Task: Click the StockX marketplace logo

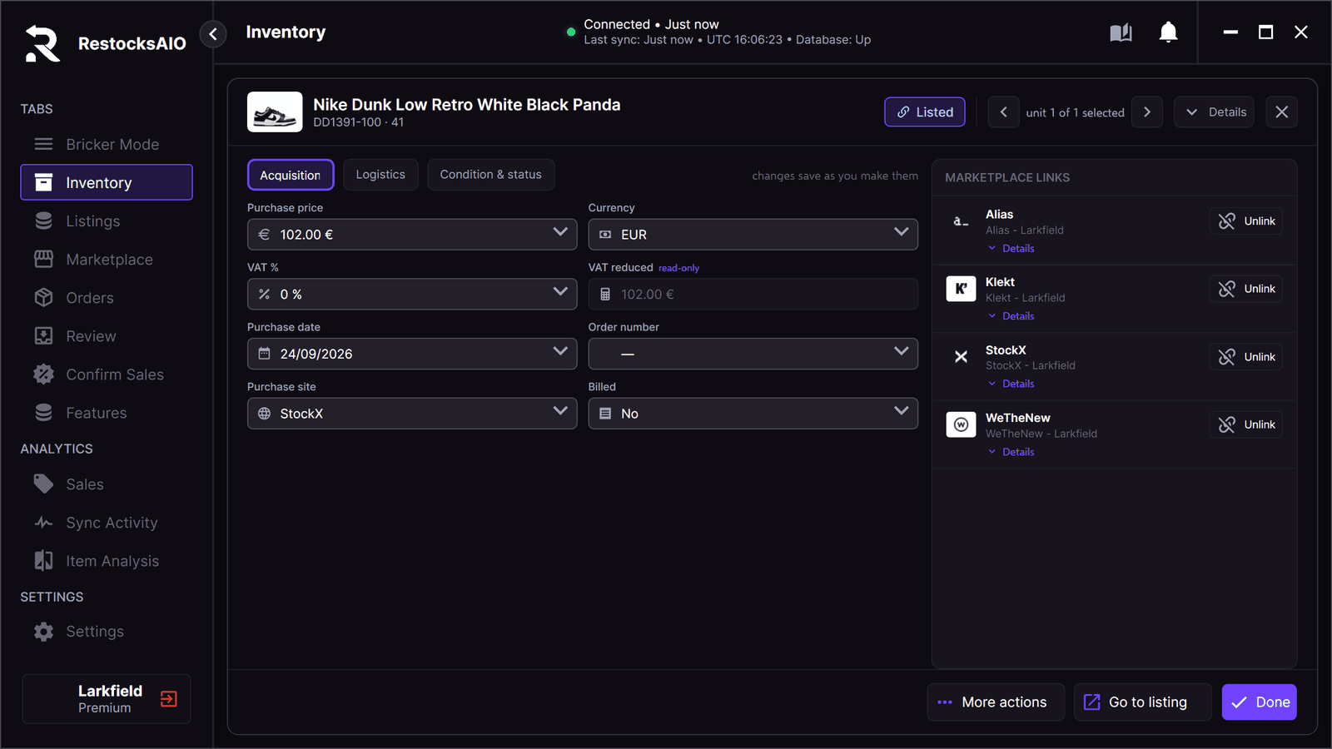Action: [x=961, y=357]
